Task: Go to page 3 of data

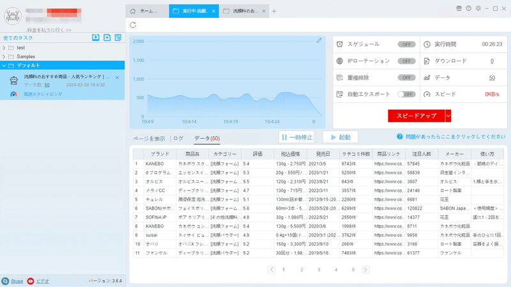Action: point(319,270)
